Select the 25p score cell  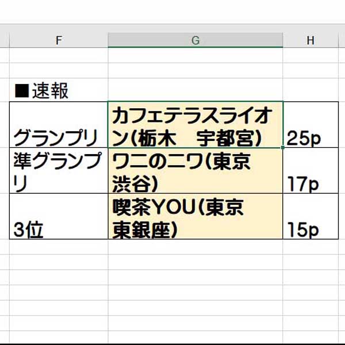310,124
